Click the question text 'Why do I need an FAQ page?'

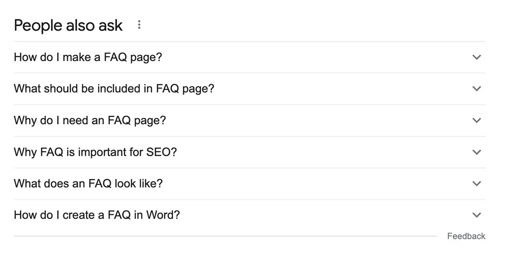point(90,120)
